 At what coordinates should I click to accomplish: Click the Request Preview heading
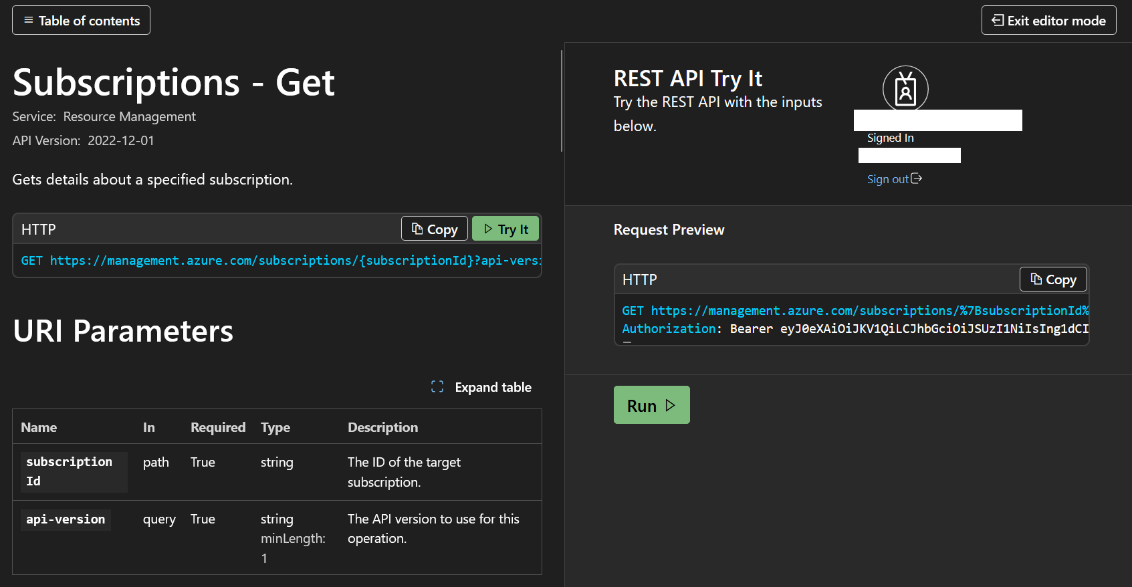pos(669,229)
